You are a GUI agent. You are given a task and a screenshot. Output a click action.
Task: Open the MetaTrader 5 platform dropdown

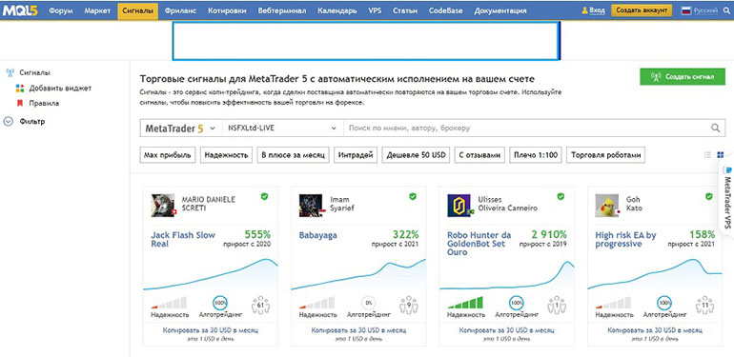180,128
